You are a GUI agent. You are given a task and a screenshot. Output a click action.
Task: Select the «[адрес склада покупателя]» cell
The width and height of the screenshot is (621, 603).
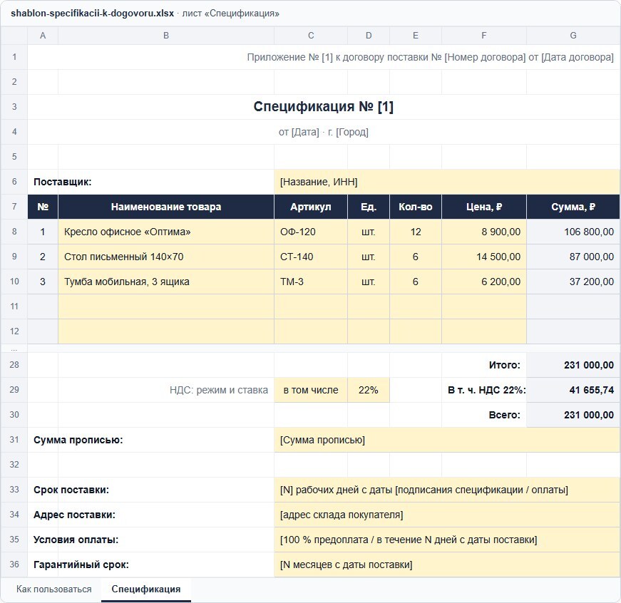447,515
